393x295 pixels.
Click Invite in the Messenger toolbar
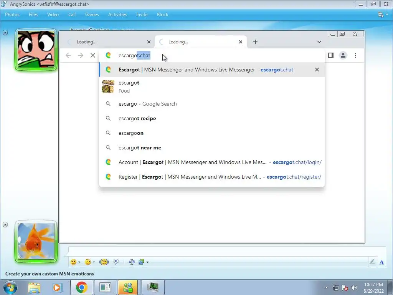click(142, 15)
